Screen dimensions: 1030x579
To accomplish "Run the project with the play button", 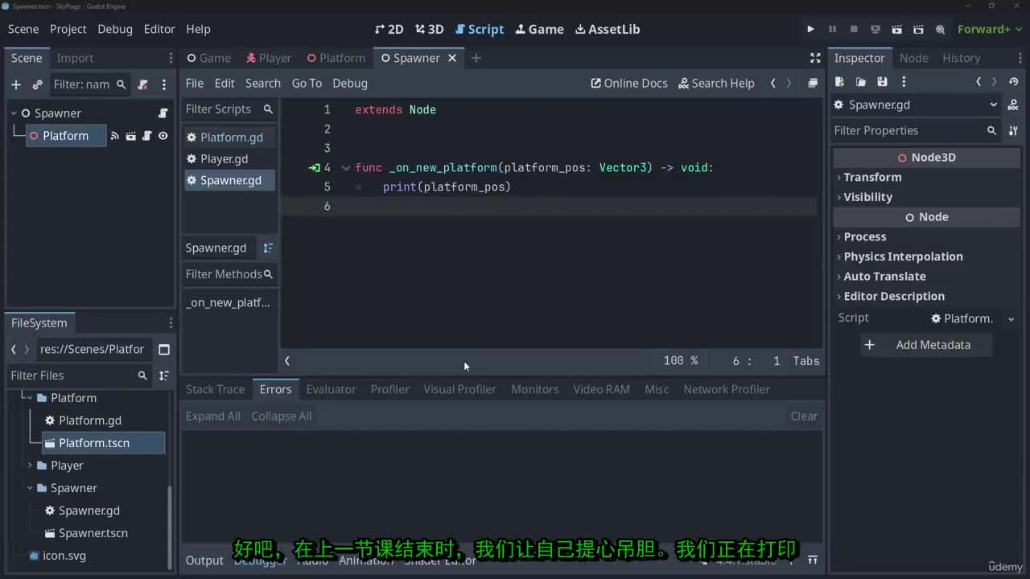I will point(810,29).
